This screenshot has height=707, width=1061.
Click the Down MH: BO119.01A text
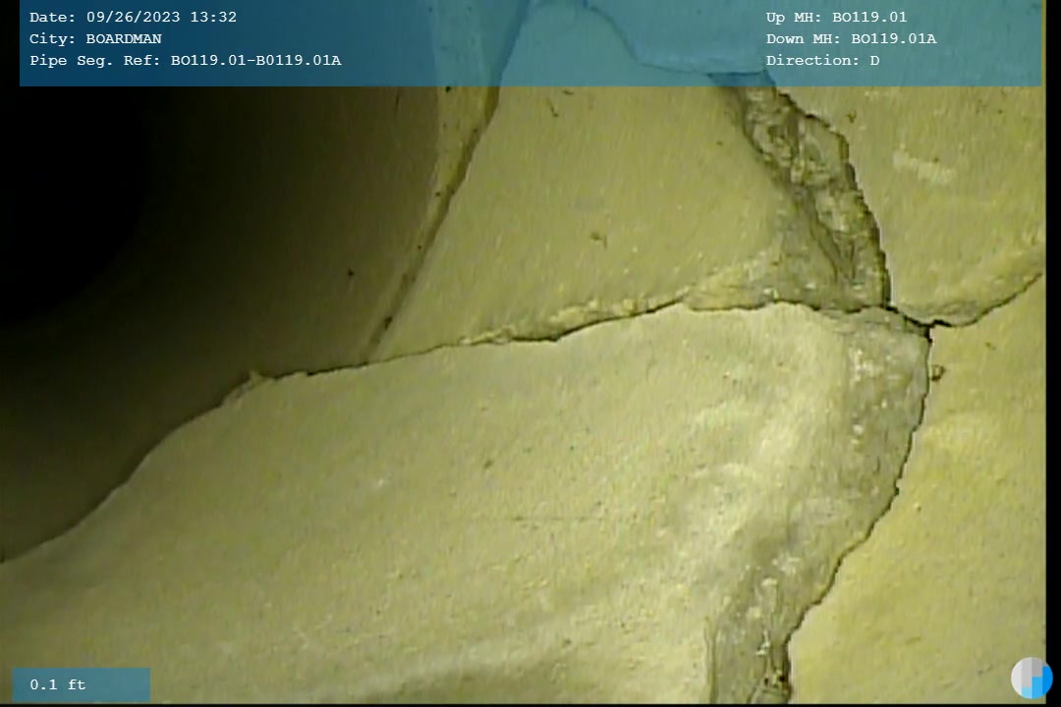[851, 38]
